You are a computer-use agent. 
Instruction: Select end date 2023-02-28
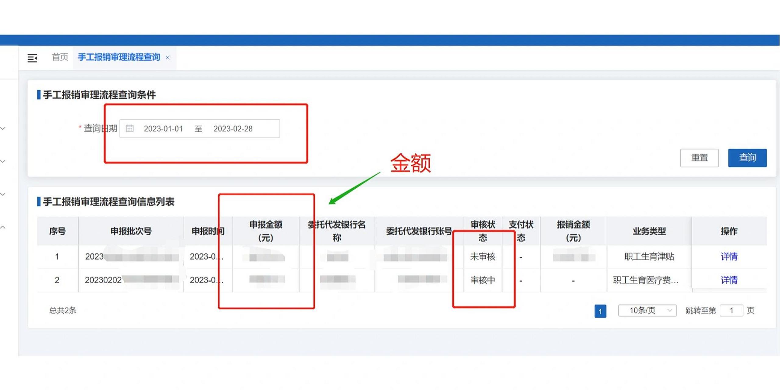pyautogui.click(x=233, y=129)
